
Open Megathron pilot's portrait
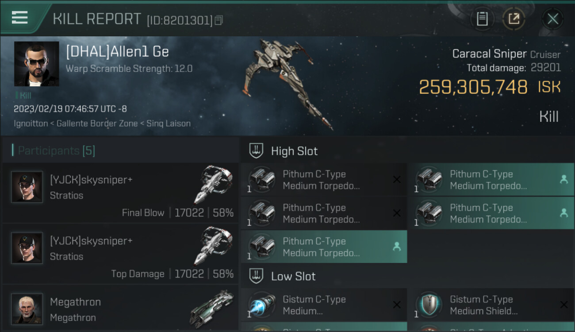tap(27, 309)
